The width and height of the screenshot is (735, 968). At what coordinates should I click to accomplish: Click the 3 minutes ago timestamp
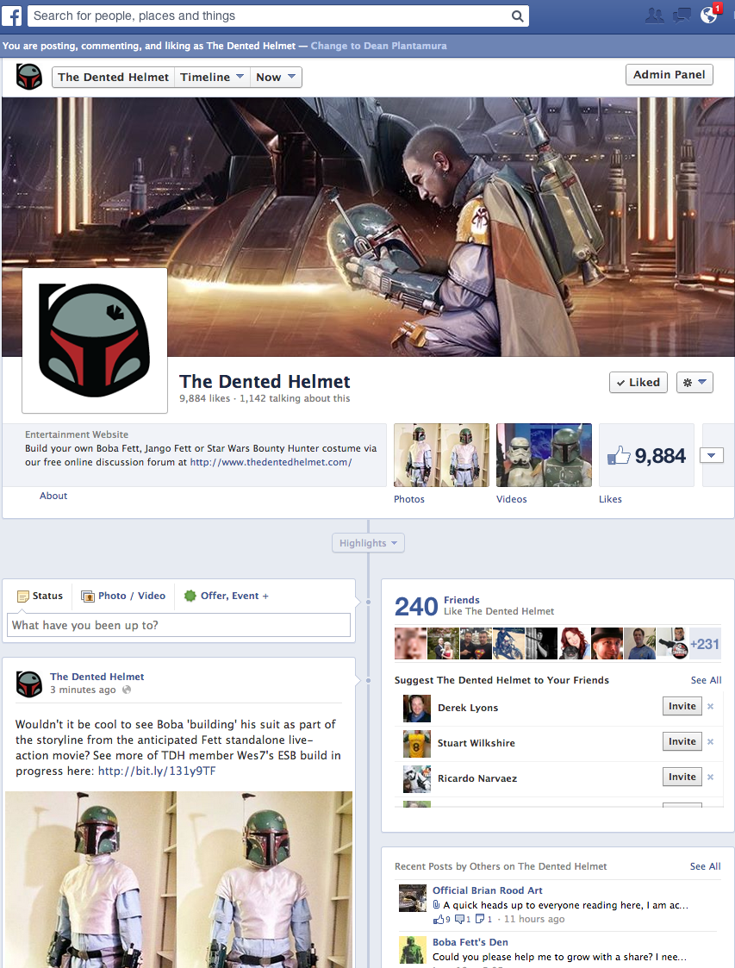click(83, 690)
